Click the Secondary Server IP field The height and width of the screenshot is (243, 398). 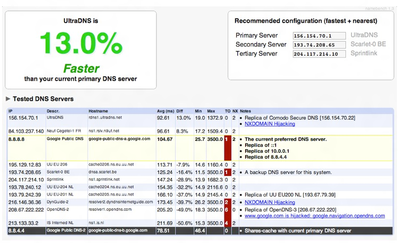point(319,45)
